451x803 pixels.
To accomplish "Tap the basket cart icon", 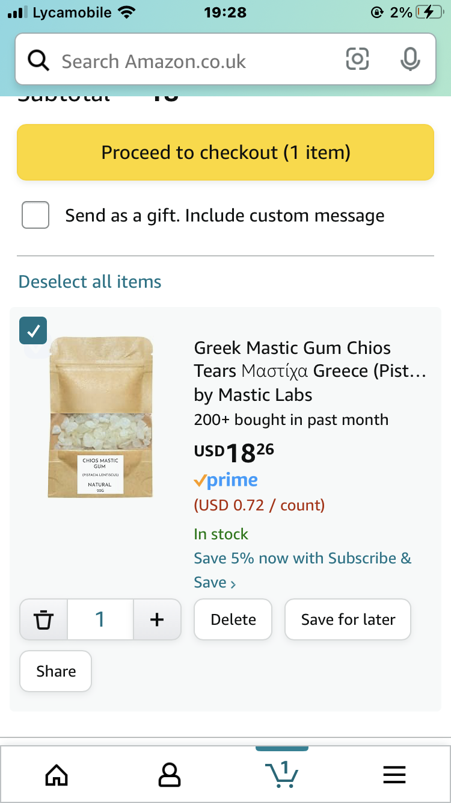I will [x=281, y=774].
